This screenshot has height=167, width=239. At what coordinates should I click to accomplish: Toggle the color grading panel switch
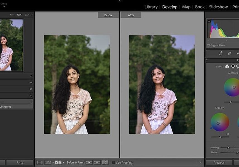207,59
